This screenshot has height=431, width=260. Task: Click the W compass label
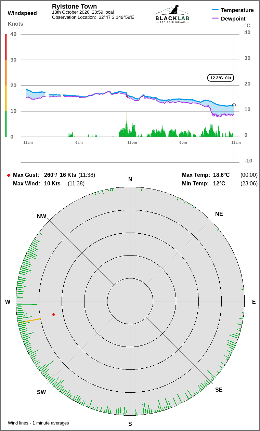(8, 302)
